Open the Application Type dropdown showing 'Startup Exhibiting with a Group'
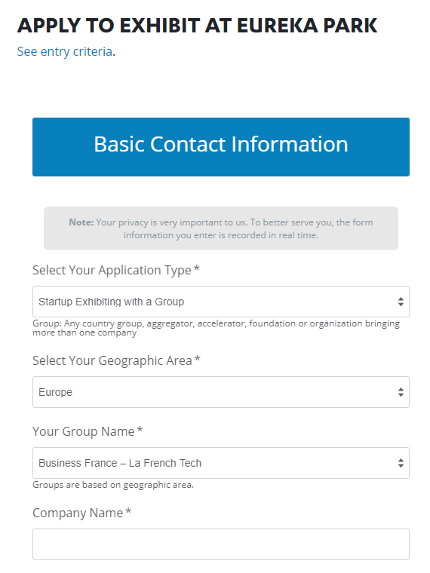This screenshot has height=573, width=430. (x=221, y=302)
